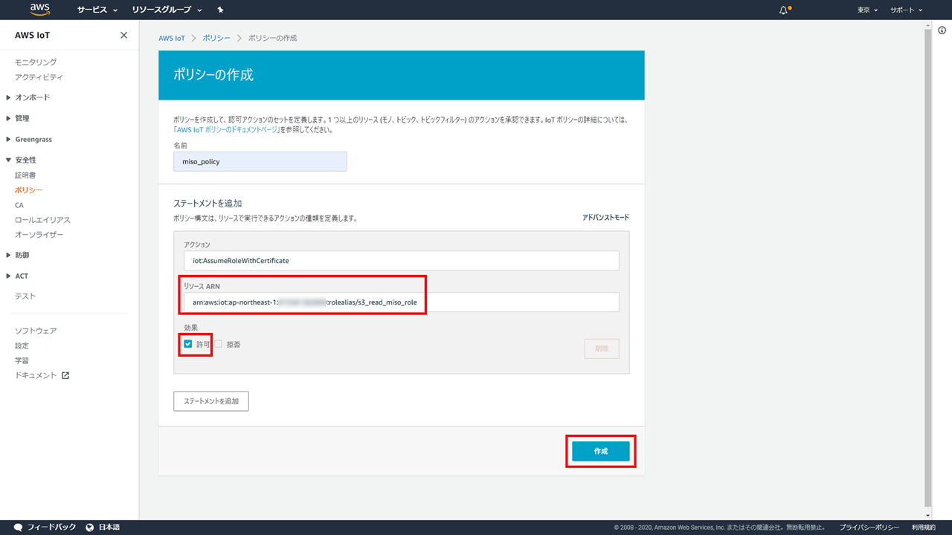Open the 東京 region dropdown

867,10
